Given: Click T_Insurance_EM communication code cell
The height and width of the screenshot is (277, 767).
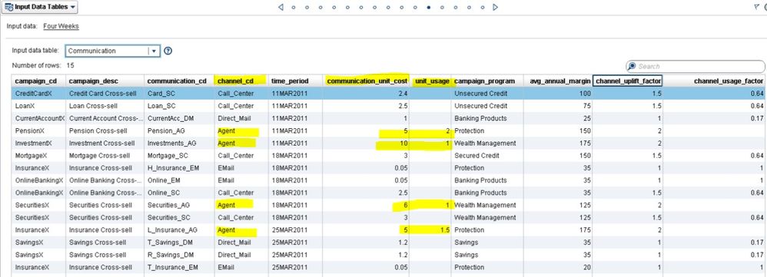Looking at the screenshot, I should (x=179, y=267).
